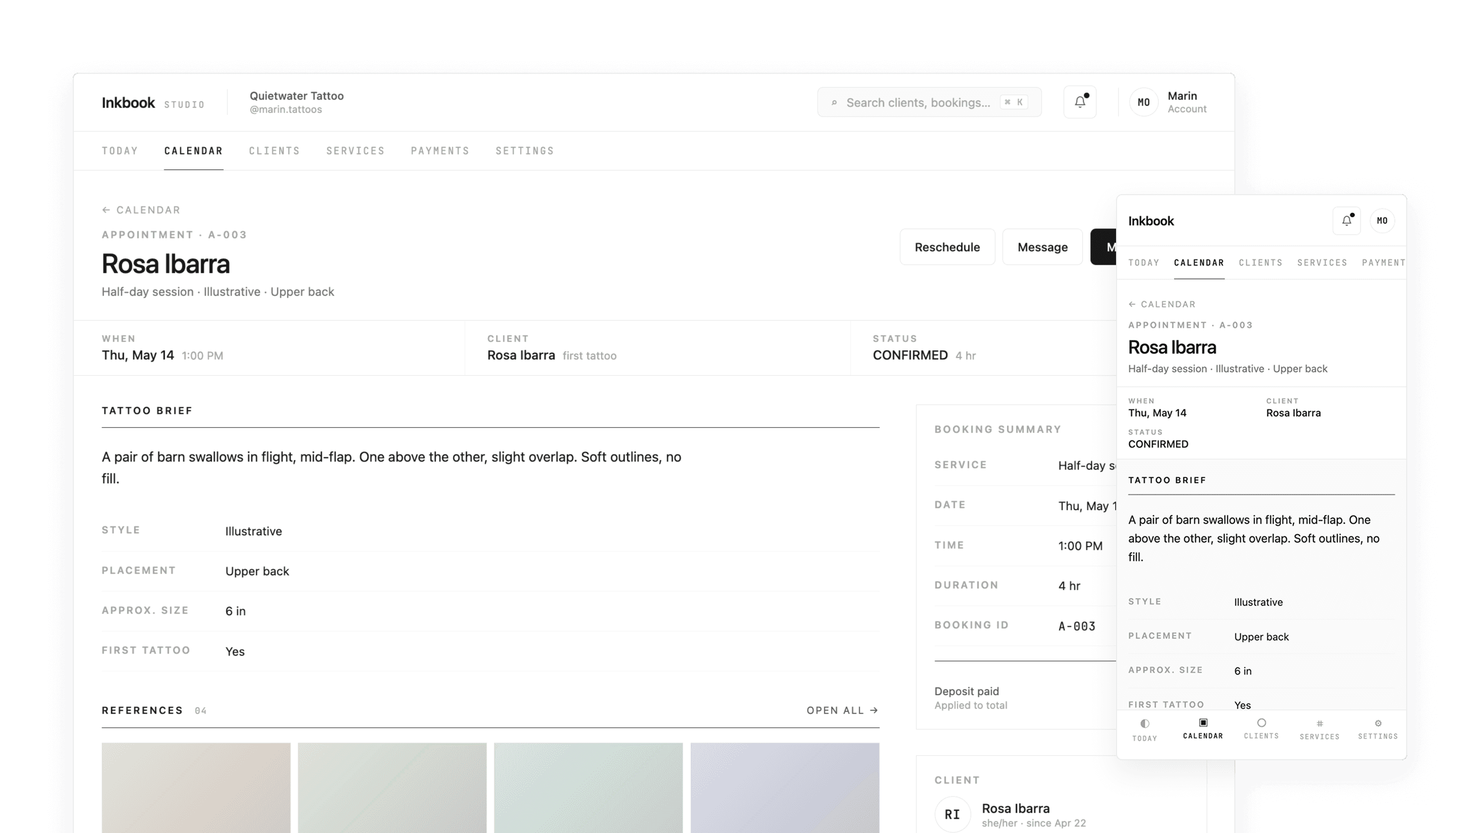Click the RI client avatar circle
Screen dimensions: 1480x833
click(953, 814)
